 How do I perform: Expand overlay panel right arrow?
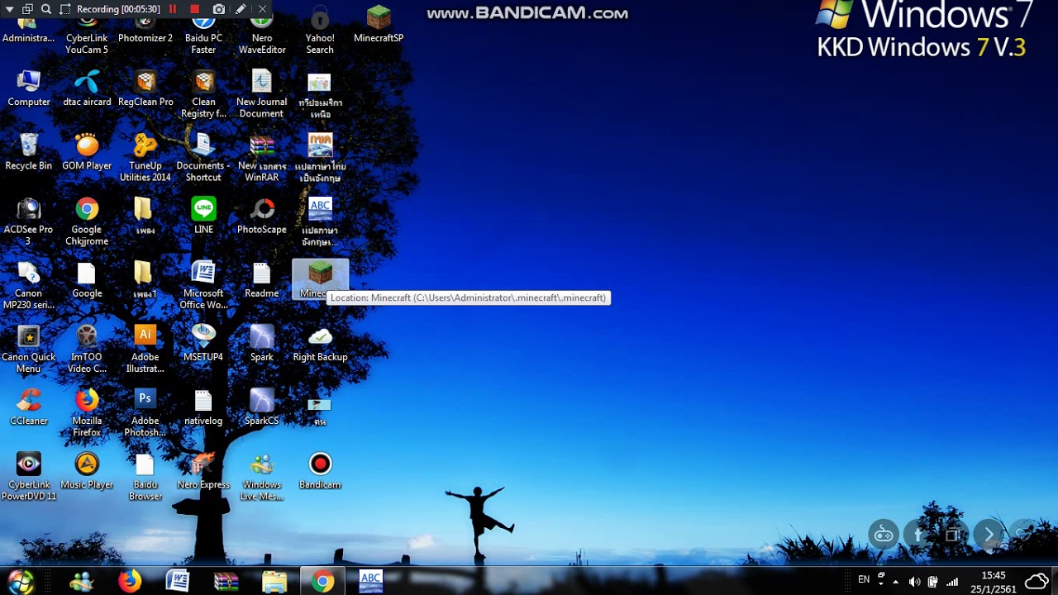pos(989,535)
